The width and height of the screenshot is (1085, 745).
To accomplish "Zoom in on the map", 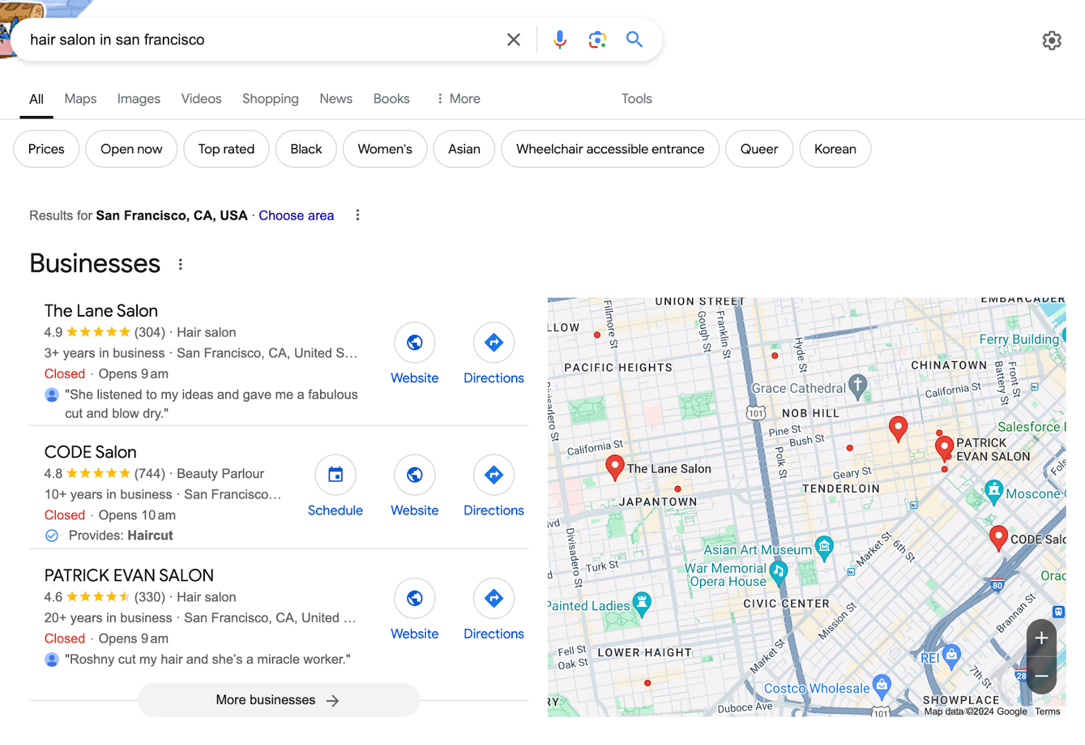I will coord(1042,638).
